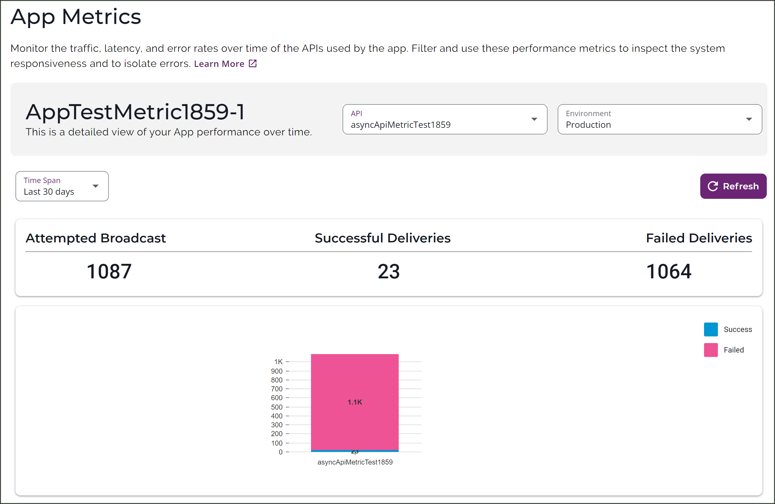Open the Time Span dropdown

pos(62,186)
